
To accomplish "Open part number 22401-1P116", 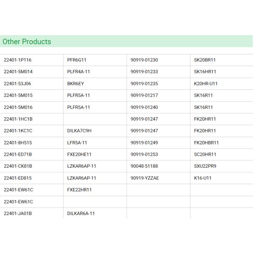I will [x=18, y=60].
